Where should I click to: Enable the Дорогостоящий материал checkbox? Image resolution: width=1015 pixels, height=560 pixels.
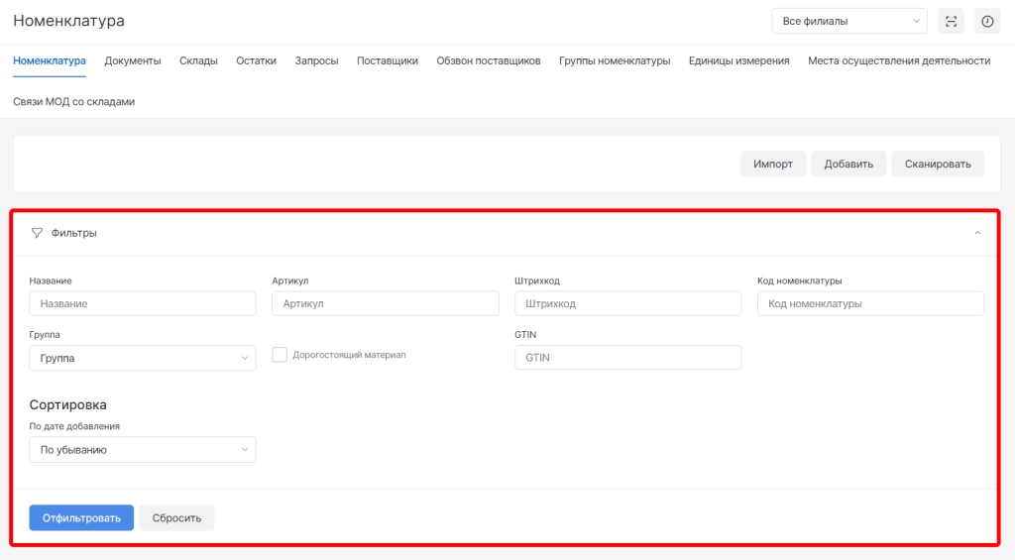(x=280, y=355)
